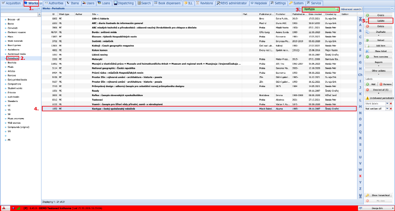
Task: Click the search magnifier icon in Xantypa field
Action: pyautogui.click(x=337, y=9)
